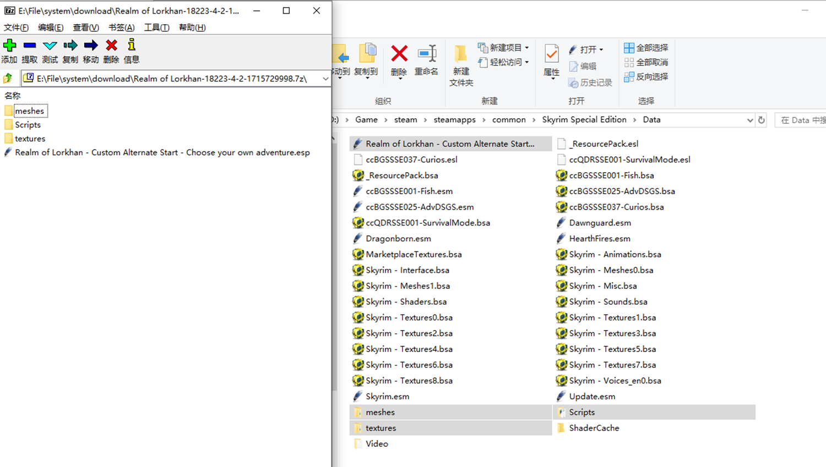Viewport: 826px width, 467px height.
Task: Click Name (名称) column header in 7-Zip
Action: point(13,96)
